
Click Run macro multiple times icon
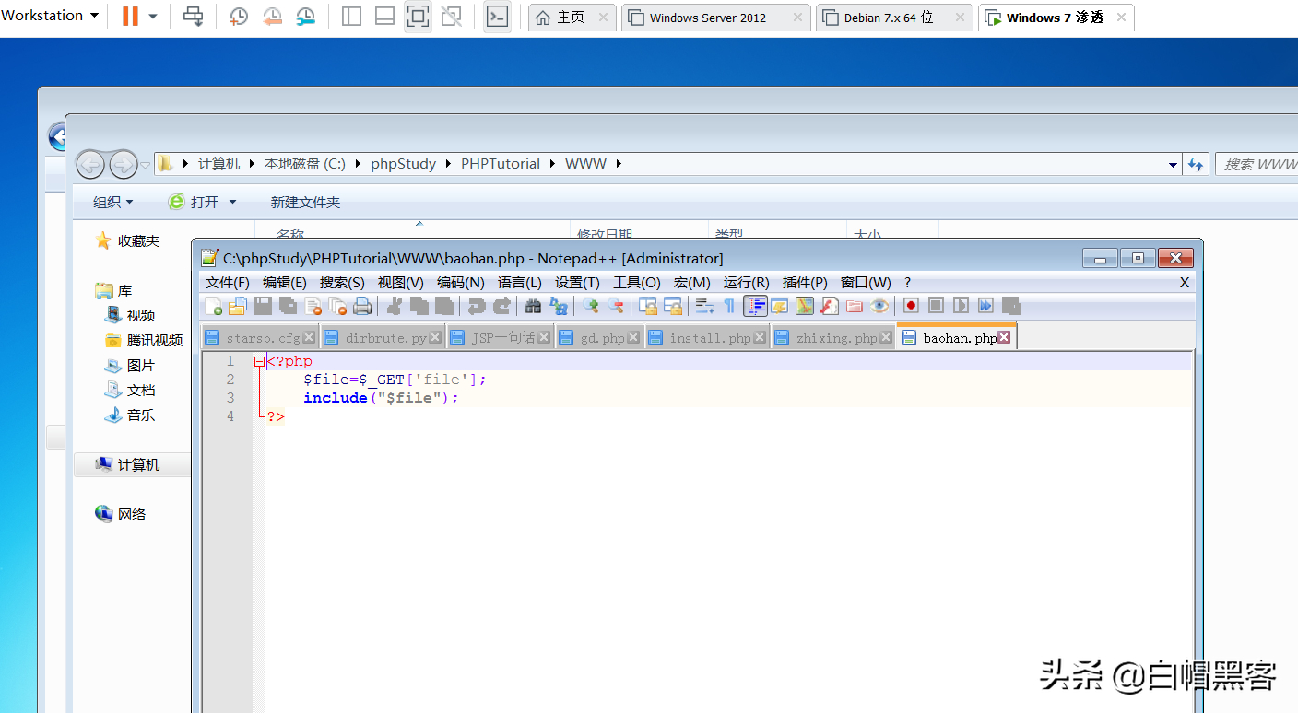click(985, 306)
